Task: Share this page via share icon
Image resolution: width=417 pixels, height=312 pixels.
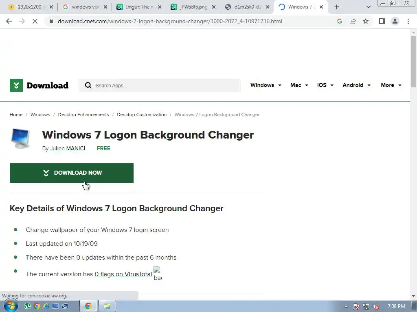Action: (353, 21)
